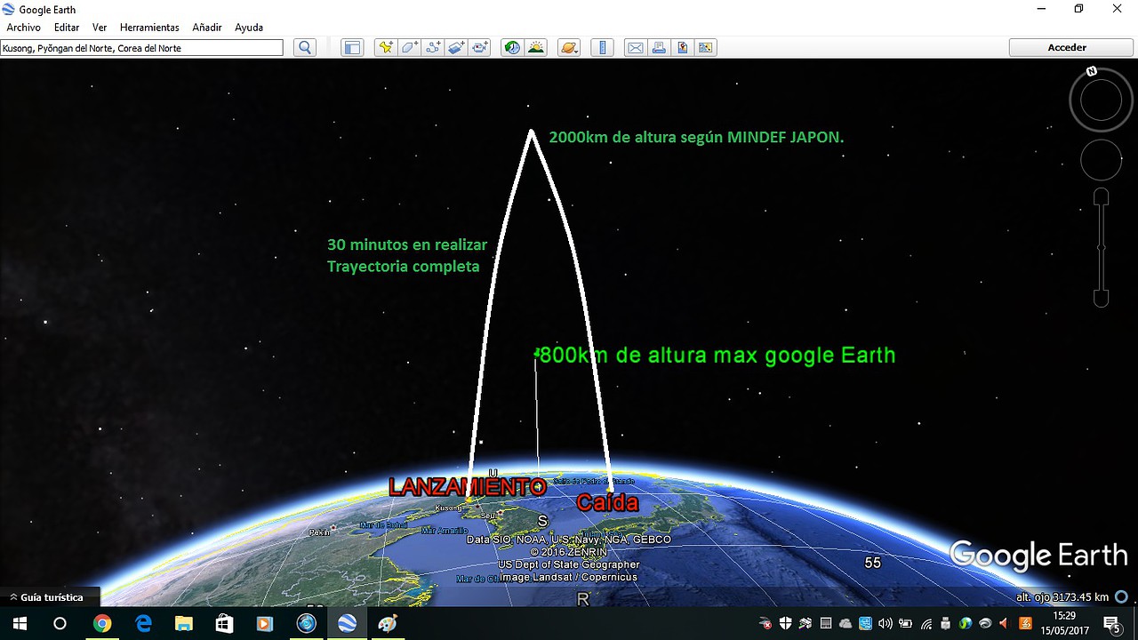Click zoom in at slider top
1138x640 pixels.
(x=1101, y=196)
